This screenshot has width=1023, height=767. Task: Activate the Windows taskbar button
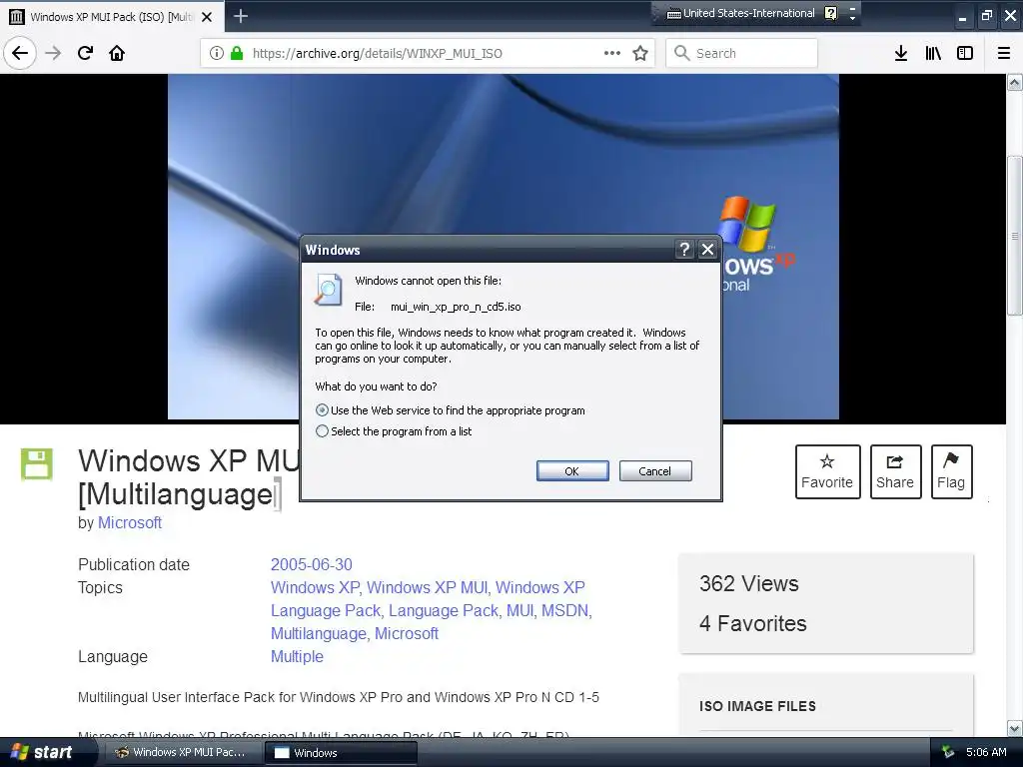tap(341, 752)
